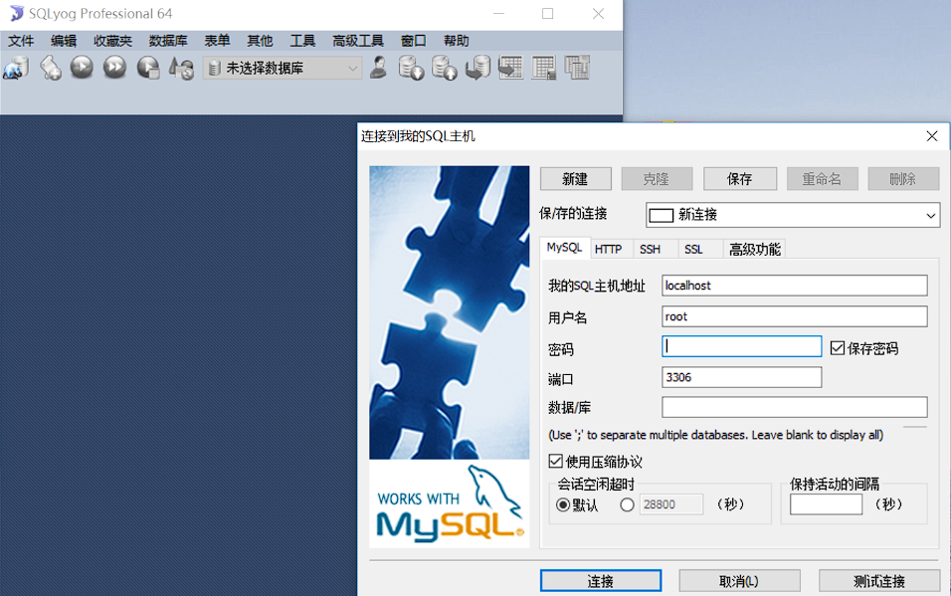951x596 pixels.
Task: Click the keep-alive interval input field
Action: pos(826,504)
